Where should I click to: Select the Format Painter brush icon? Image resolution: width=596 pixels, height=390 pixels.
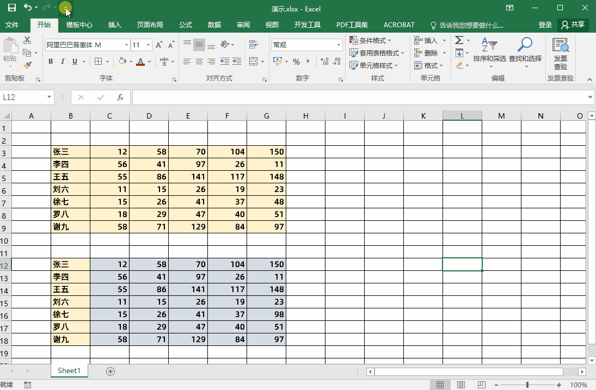(x=27, y=65)
